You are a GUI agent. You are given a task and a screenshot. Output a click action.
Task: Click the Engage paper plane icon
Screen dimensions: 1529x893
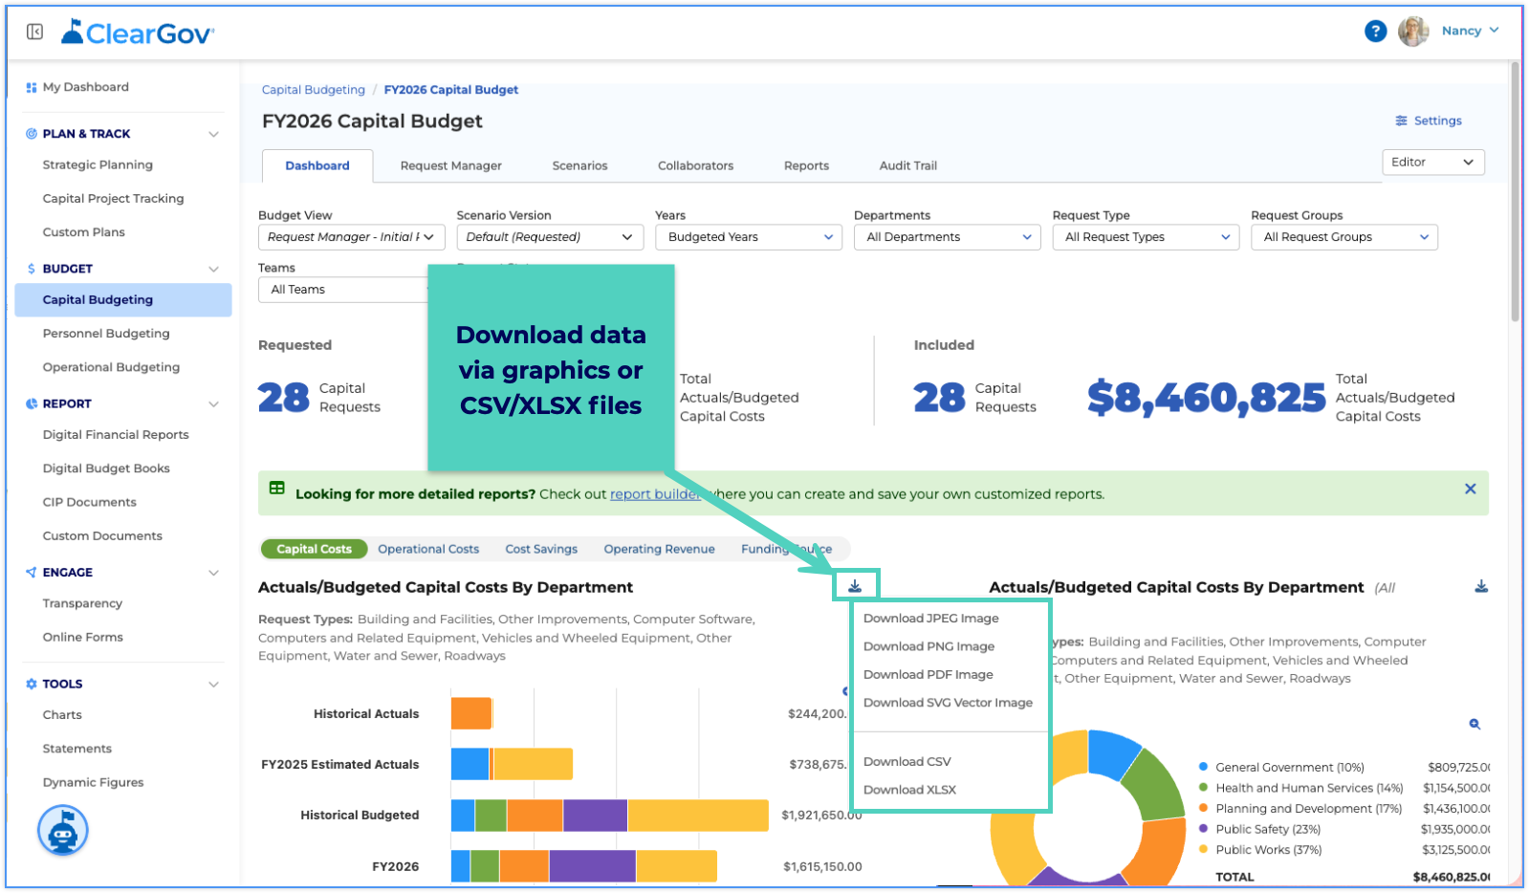point(32,572)
